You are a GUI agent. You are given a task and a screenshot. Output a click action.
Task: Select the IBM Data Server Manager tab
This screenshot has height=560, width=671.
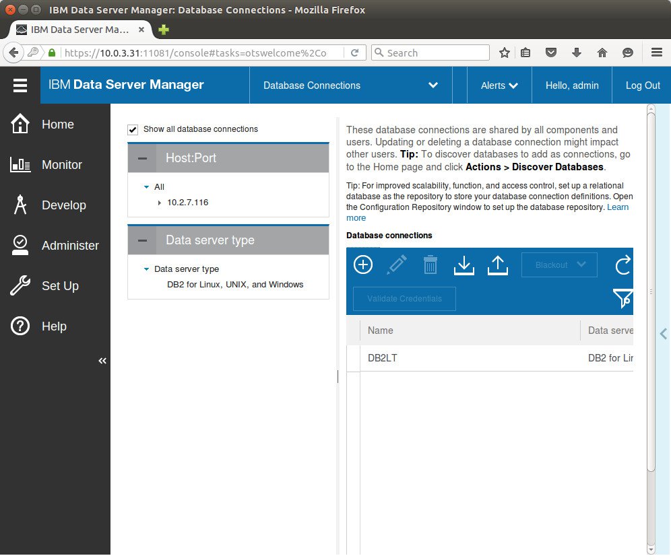pos(80,30)
